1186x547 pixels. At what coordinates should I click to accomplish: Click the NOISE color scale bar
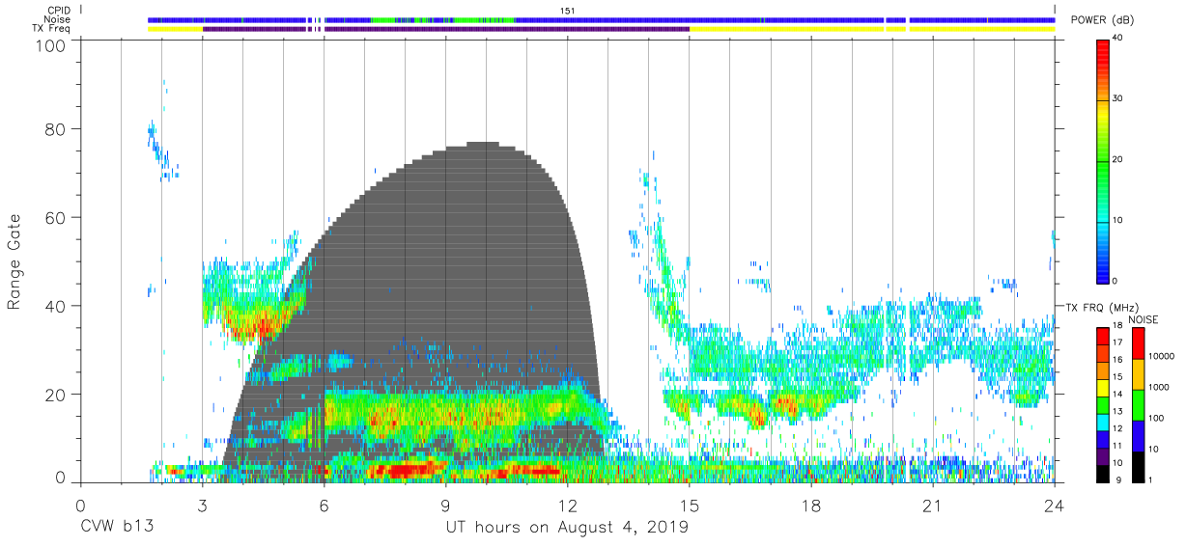pyautogui.click(x=1138, y=405)
